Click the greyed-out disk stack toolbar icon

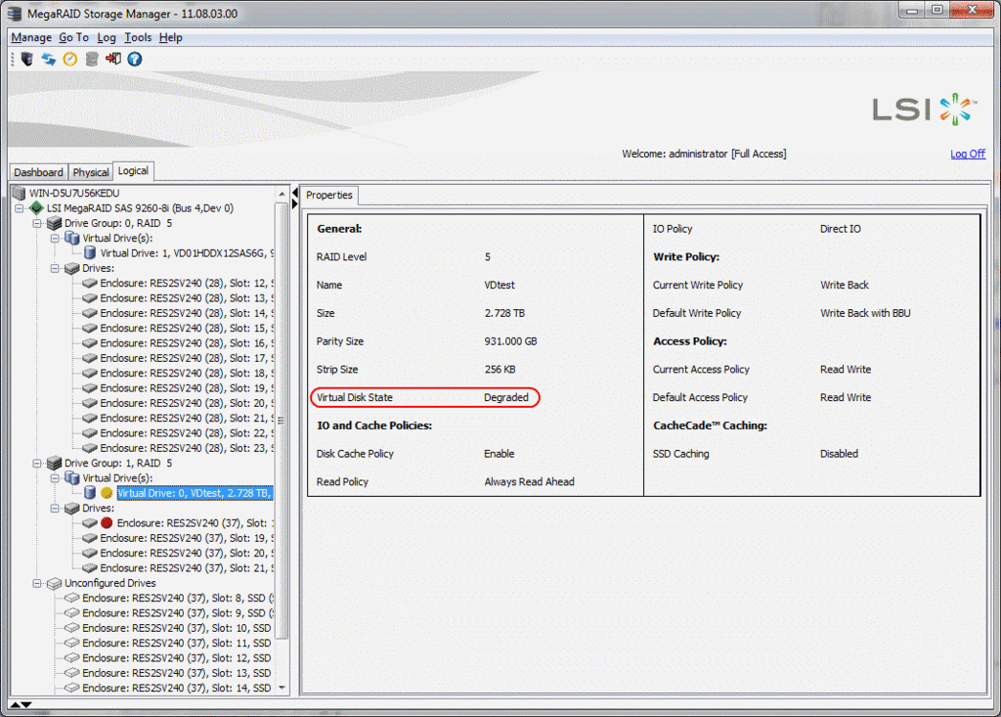point(92,60)
